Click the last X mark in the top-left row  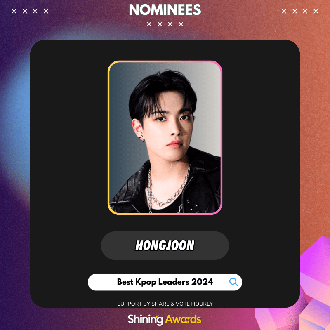tap(46, 11)
